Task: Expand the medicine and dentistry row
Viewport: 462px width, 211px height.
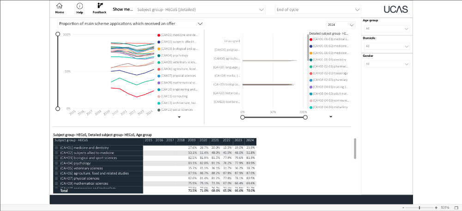Action: 56,148
